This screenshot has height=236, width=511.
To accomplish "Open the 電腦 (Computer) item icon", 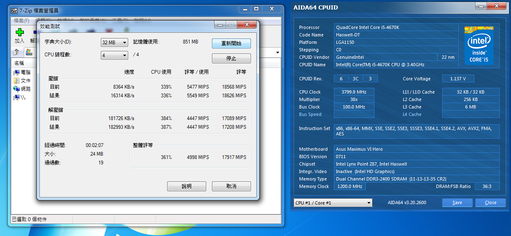I will [x=16, y=72].
